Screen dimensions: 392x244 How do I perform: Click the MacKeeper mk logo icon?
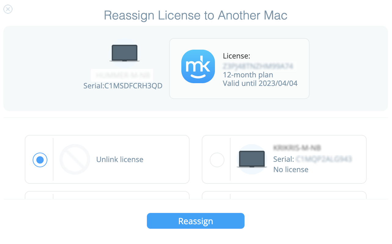tap(198, 66)
